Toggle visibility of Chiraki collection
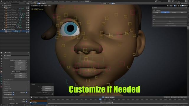This screenshot has height=106, width=189. click(26, 7)
